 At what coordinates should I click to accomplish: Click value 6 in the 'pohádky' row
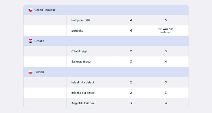point(131,31)
